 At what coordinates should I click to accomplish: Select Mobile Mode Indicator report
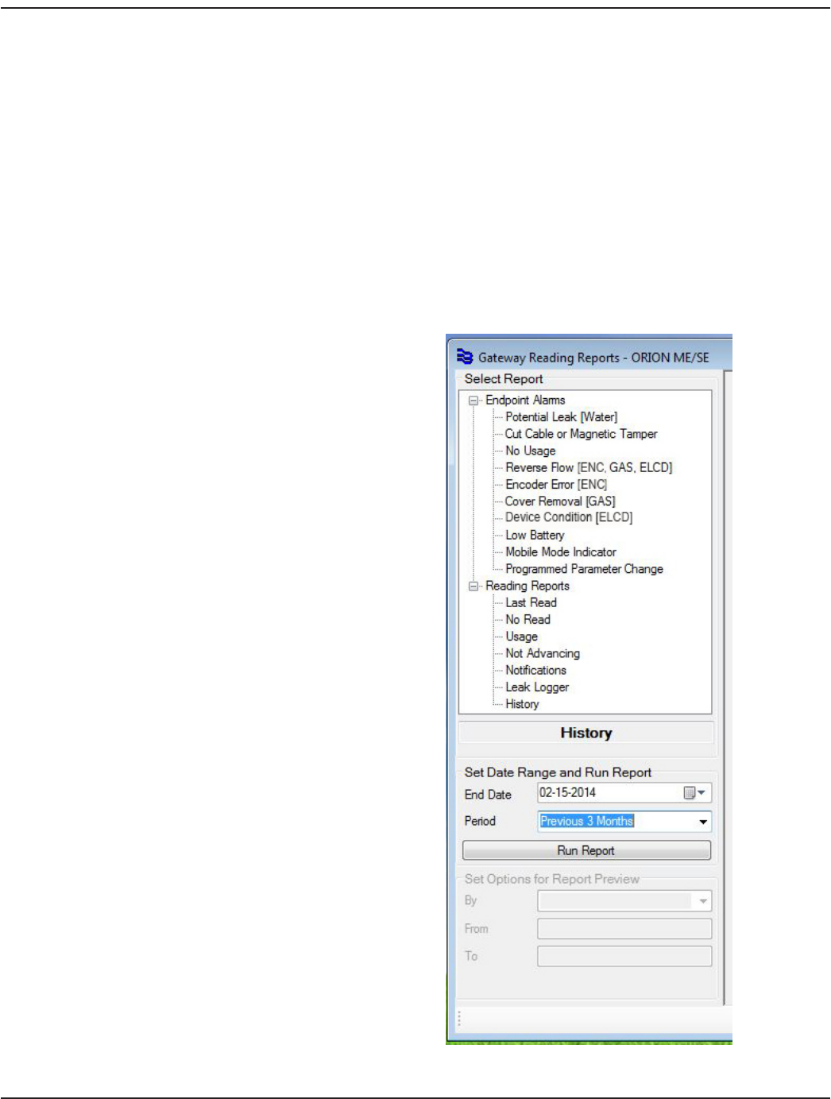pyautogui.click(x=561, y=552)
